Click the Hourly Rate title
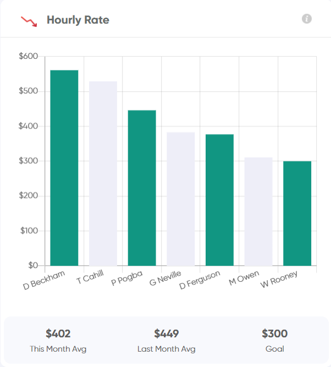The width and height of the screenshot is (331, 367). (78, 20)
